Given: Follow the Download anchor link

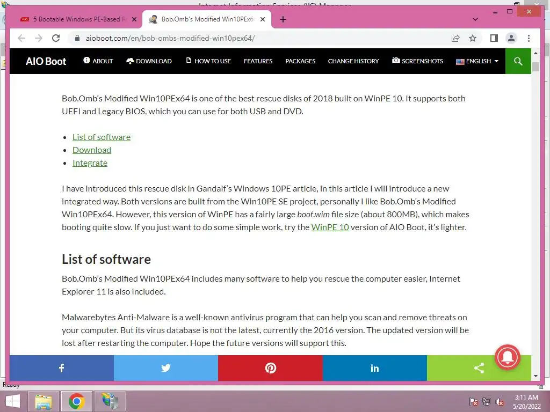Looking at the screenshot, I should pos(92,150).
